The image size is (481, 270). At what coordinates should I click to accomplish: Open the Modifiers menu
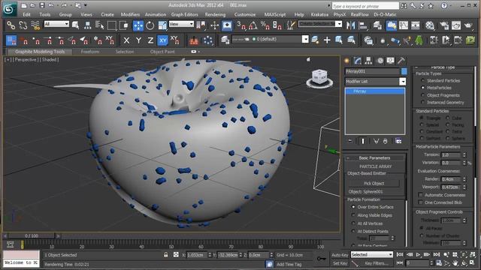click(130, 14)
